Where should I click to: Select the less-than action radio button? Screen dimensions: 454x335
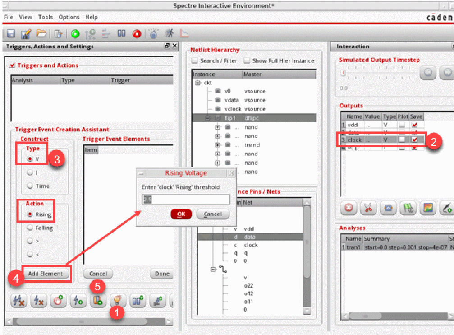[30, 254]
